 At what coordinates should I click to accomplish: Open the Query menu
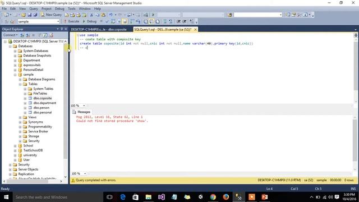[34, 9]
